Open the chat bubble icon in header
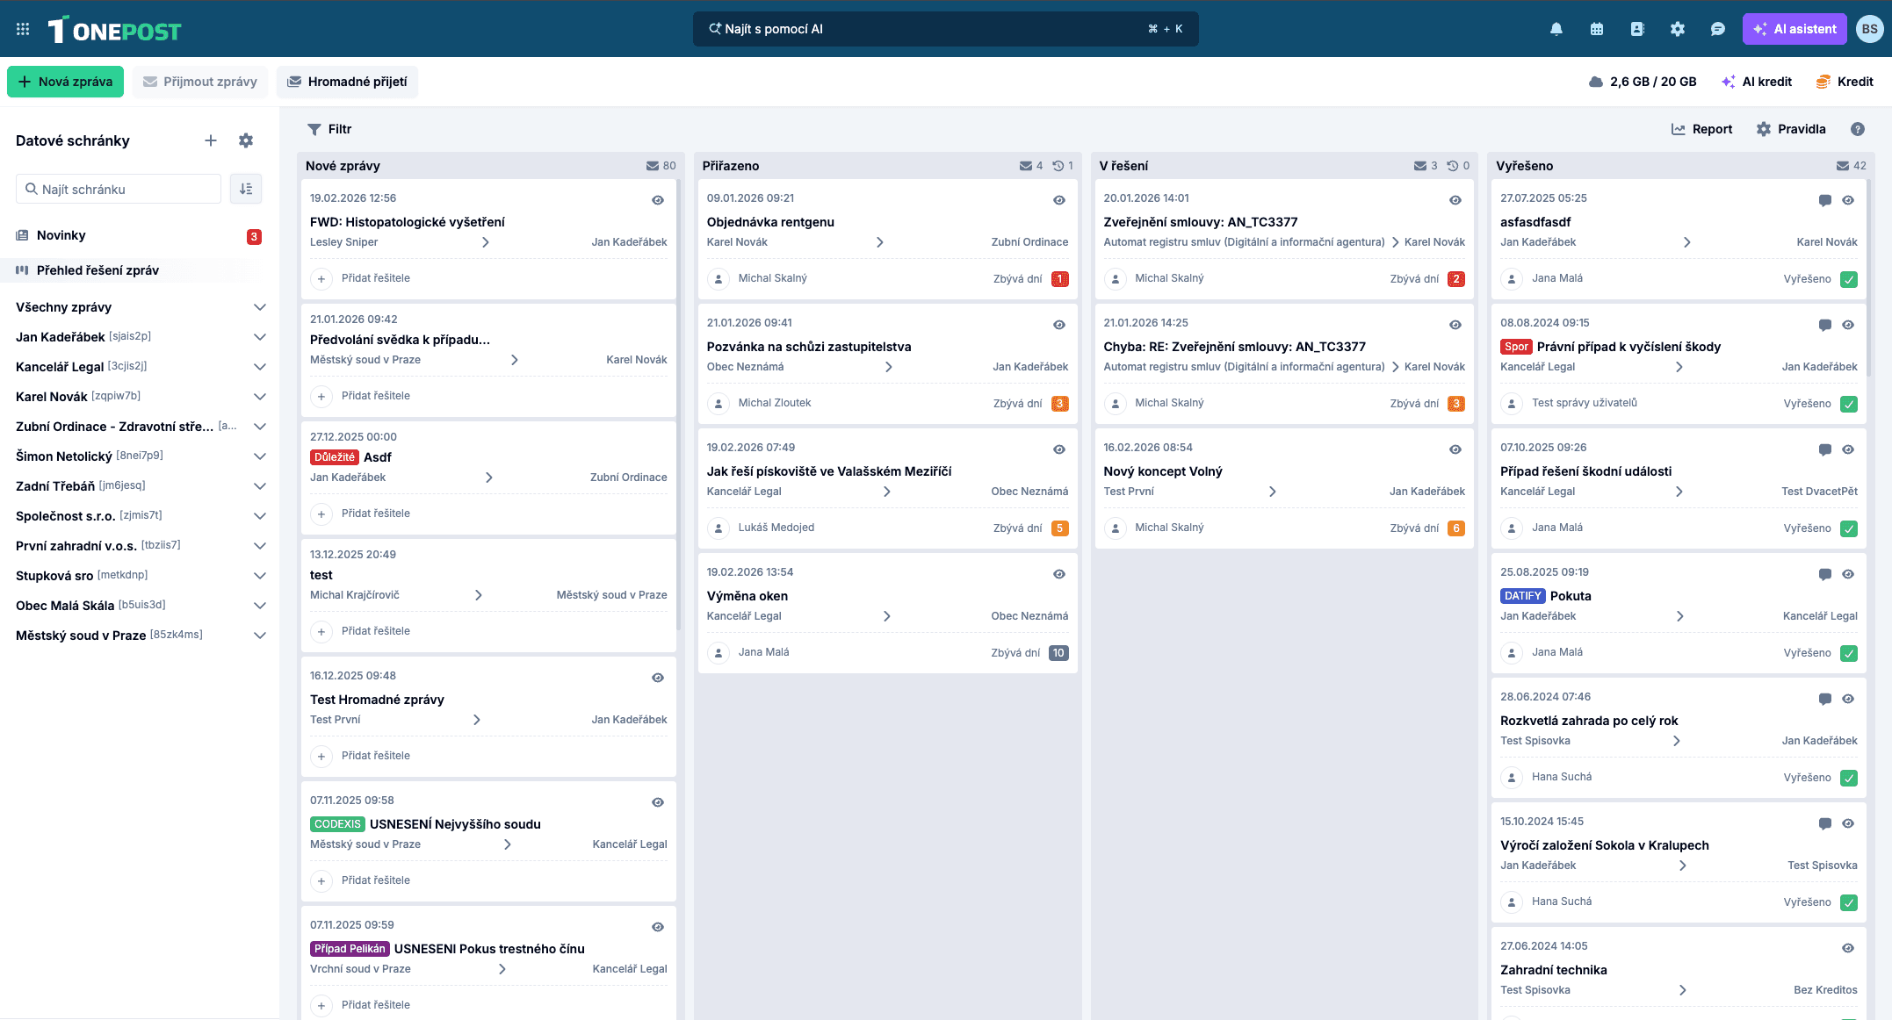 pyautogui.click(x=1718, y=29)
